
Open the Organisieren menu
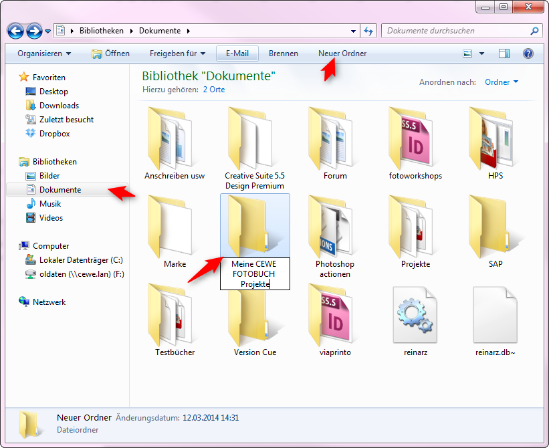[44, 53]
